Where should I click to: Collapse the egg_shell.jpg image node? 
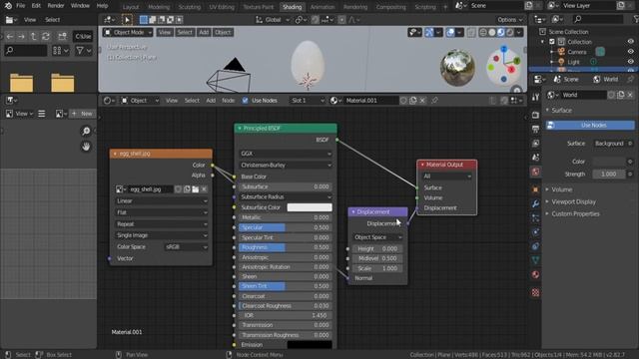coord(115,154)
